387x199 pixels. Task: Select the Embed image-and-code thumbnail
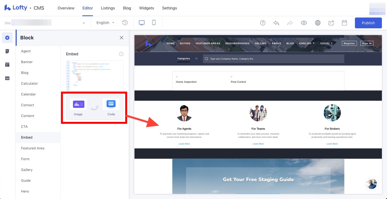point(94,107)
